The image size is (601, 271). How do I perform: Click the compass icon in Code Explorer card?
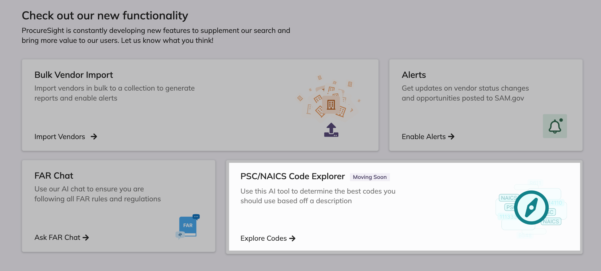click(531, 207)
